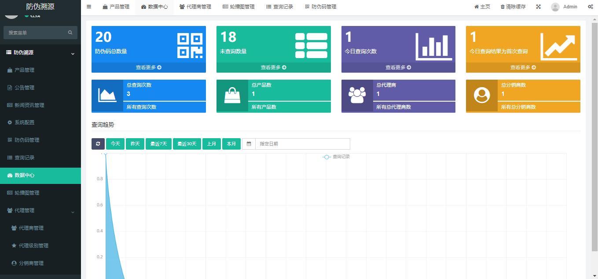598x279 pixels.
Task: Click 查看更多 on 今日查询结果为首次查询 card
Action: (523, 67)
